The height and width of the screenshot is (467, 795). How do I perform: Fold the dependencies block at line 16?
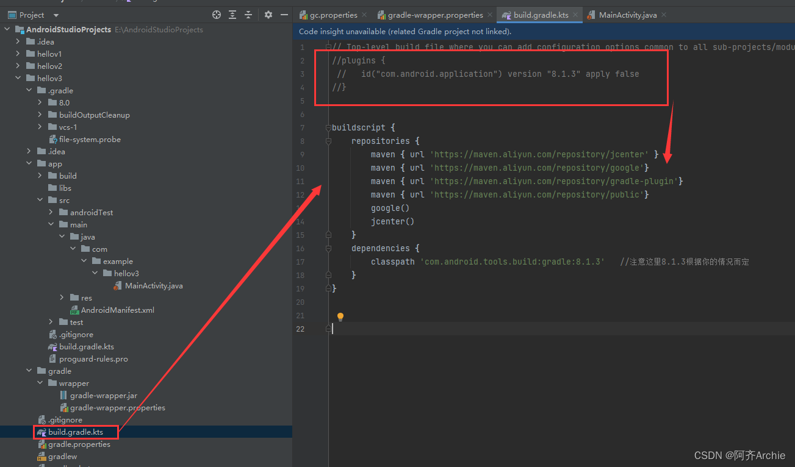coord(328,248)
